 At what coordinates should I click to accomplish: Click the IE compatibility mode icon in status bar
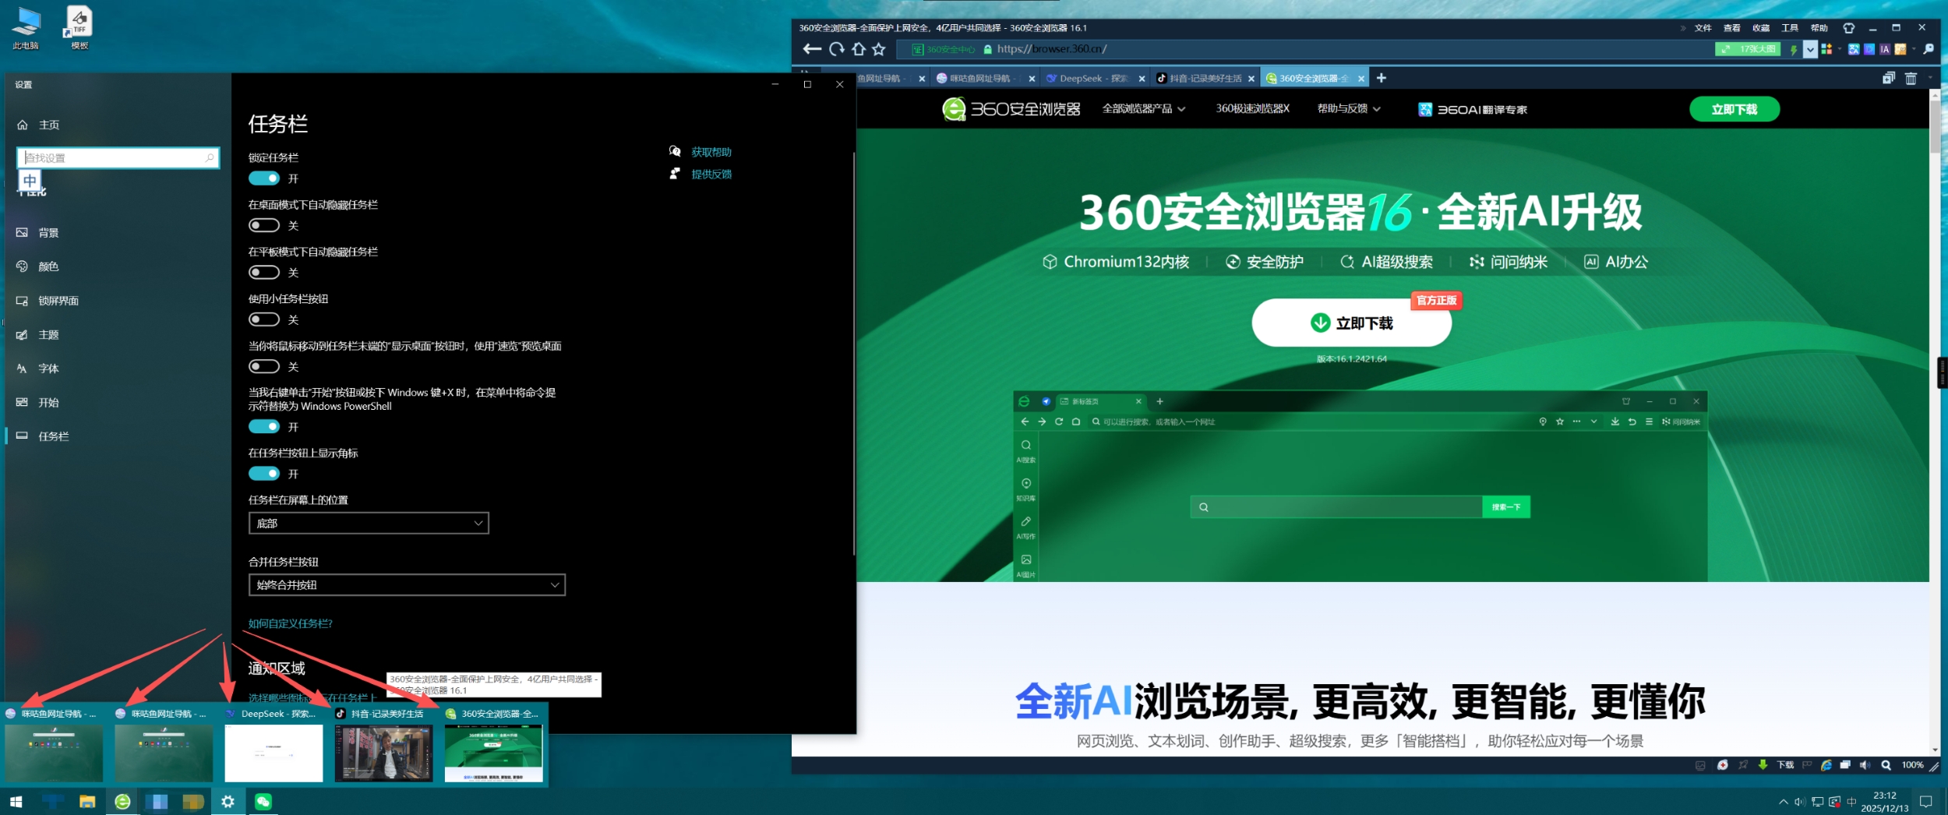(1826, 764)
